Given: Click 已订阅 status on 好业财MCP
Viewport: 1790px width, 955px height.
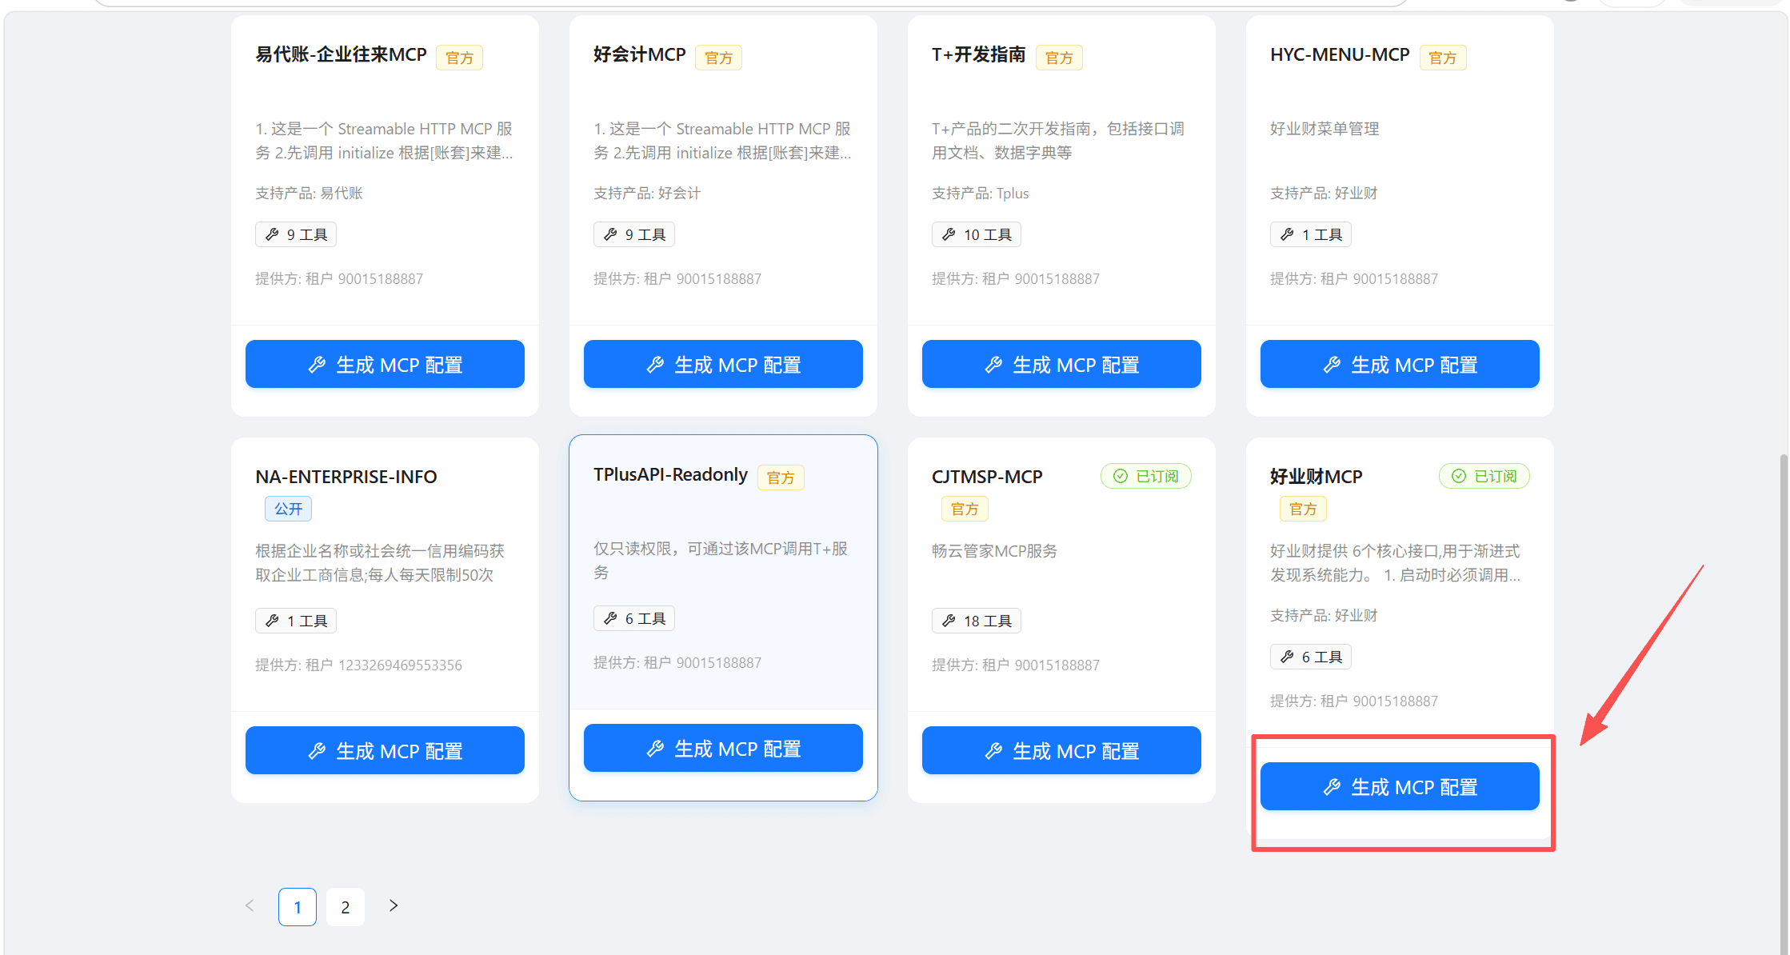Looking at the screenshot, I should [x=1484, y=476].
